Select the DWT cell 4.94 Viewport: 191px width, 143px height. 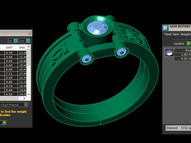point(11,57)
